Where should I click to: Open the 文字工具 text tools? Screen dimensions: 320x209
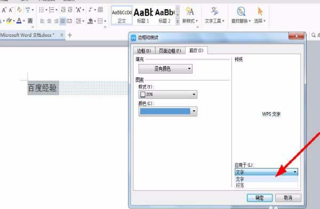(214, 15)
